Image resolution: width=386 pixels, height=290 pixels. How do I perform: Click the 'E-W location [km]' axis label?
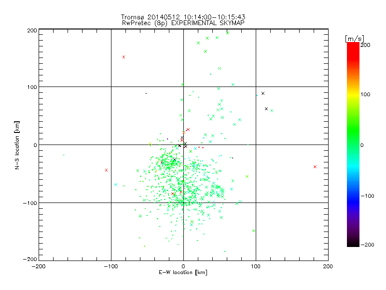[183, 272]
